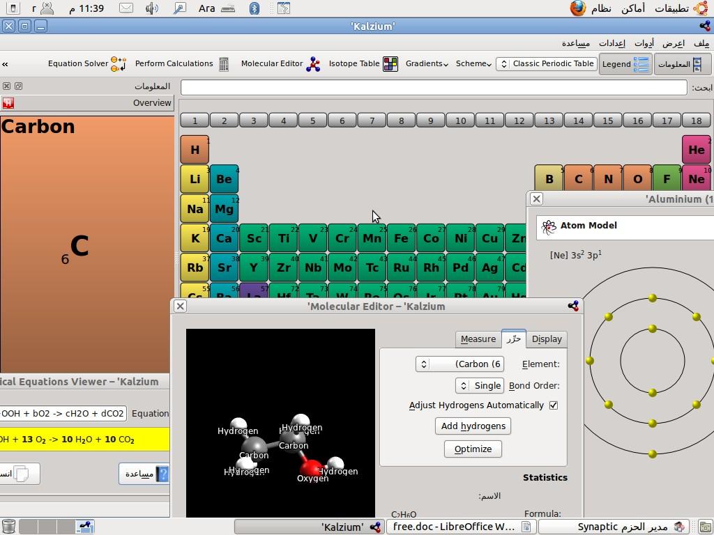This screenshot has height=535, width=714.
Task: Toggle Adjust Hydrogens Automatically checkbox
Action: pos(553,405)
